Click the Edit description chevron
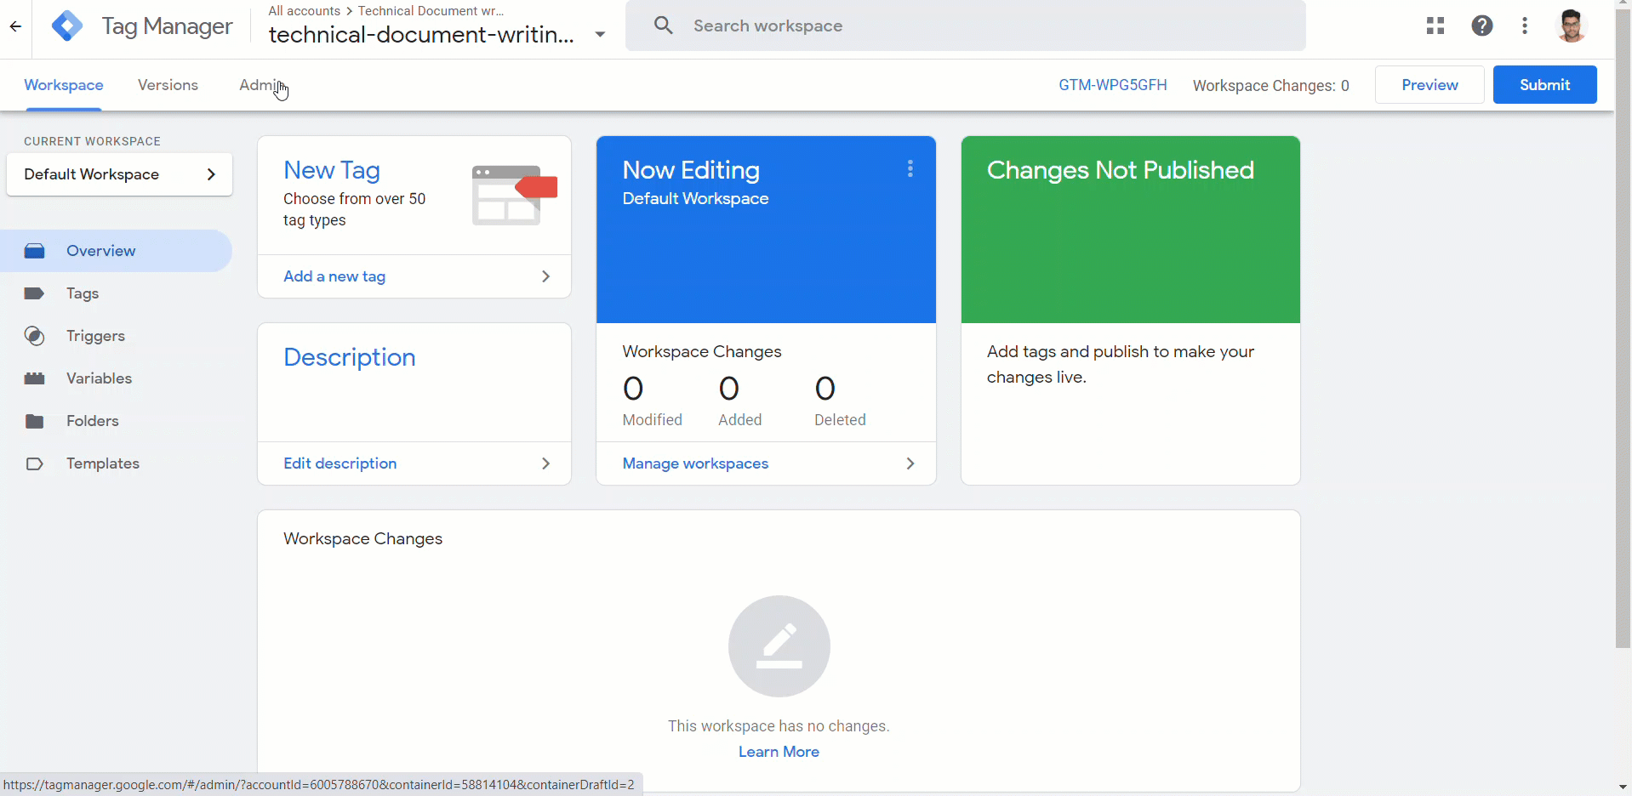Screen dimensions: 1632x796 pyautogui.click(x=545, y=463)
